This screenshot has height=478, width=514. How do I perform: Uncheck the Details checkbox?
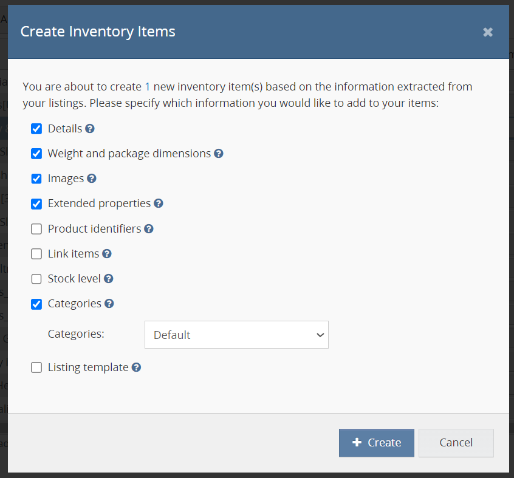36,129
